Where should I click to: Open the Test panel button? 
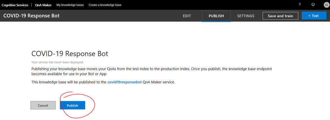coord(314,16)
